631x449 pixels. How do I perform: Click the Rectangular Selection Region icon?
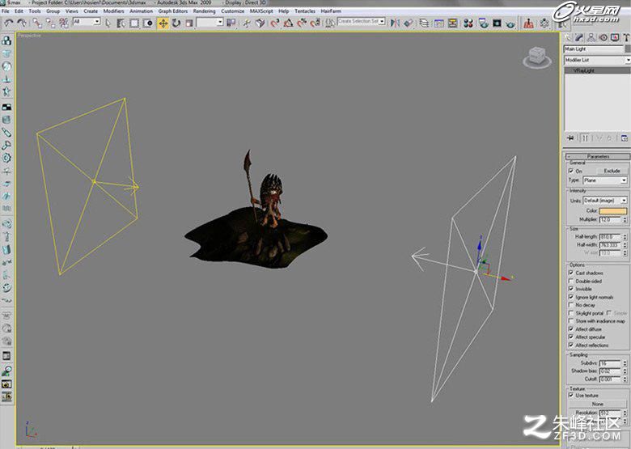[x=134, y=23]
